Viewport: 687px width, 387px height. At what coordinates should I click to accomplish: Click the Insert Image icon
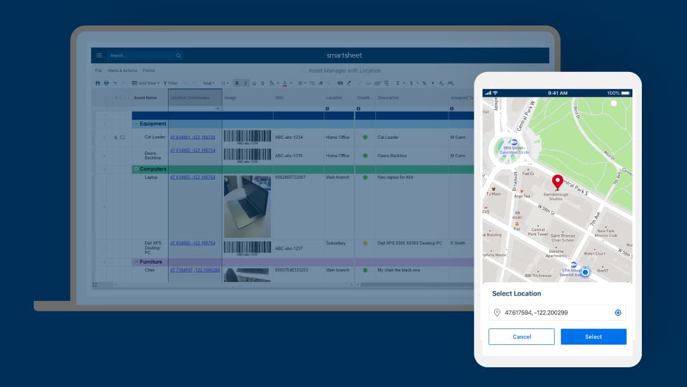[x=340, y=83]
